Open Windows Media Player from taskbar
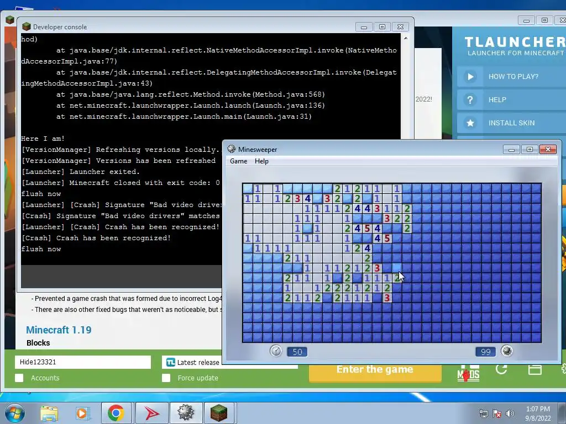The height and width of the screenshot is (424, 566). pos(82,413)
